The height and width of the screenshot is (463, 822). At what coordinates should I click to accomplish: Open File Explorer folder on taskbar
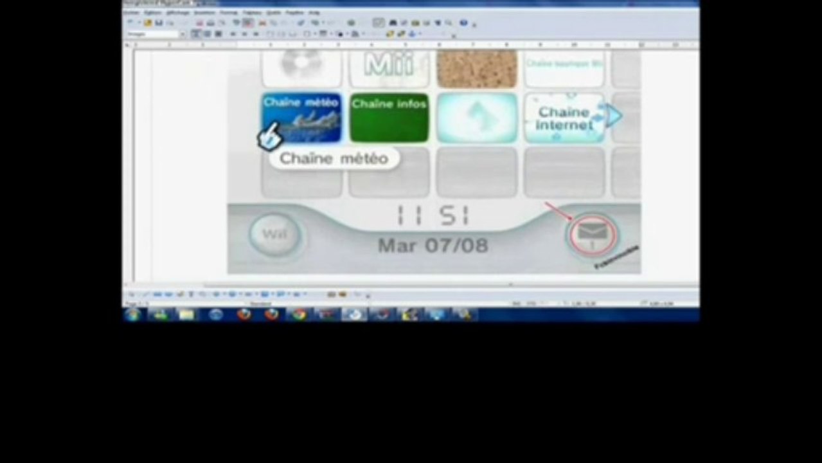[x=187, y=314]
